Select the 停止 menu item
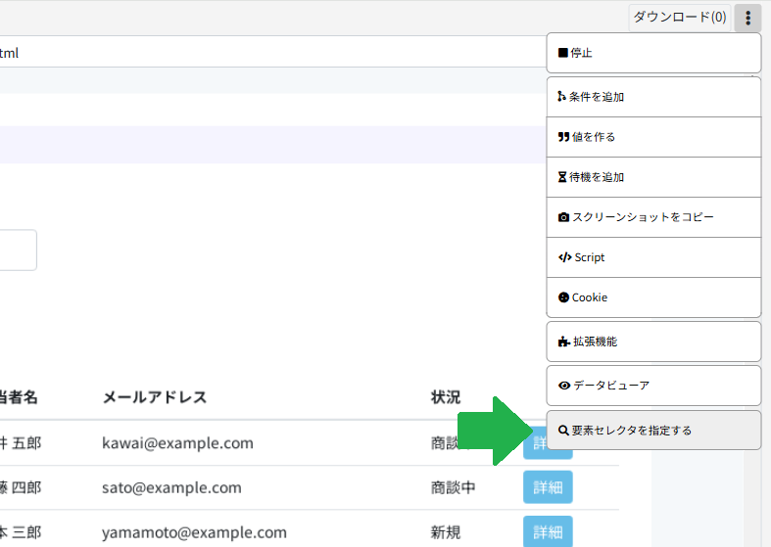771x547 pixels. coord(653,53)
